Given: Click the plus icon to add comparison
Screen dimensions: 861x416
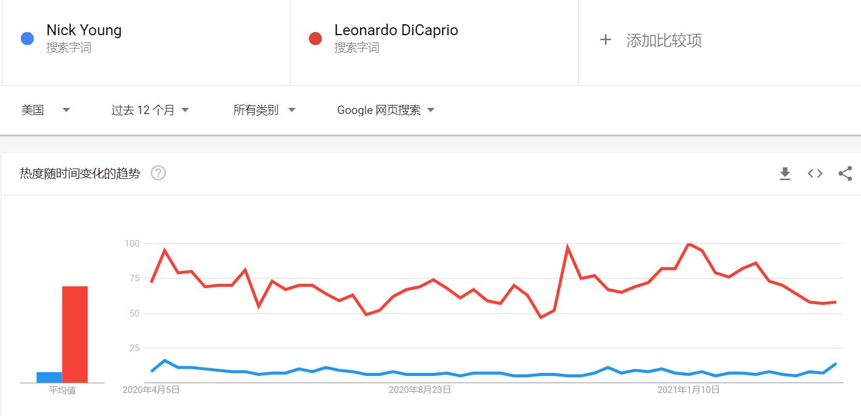Looking at the screenshot, I should (605, 41).
